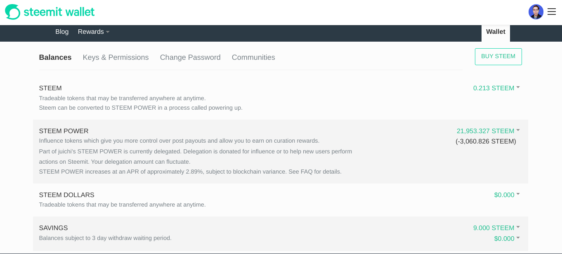The height and width of the screenshot is (254, 562).
Task: Open the hamburger menu icon
Action: 552,12
